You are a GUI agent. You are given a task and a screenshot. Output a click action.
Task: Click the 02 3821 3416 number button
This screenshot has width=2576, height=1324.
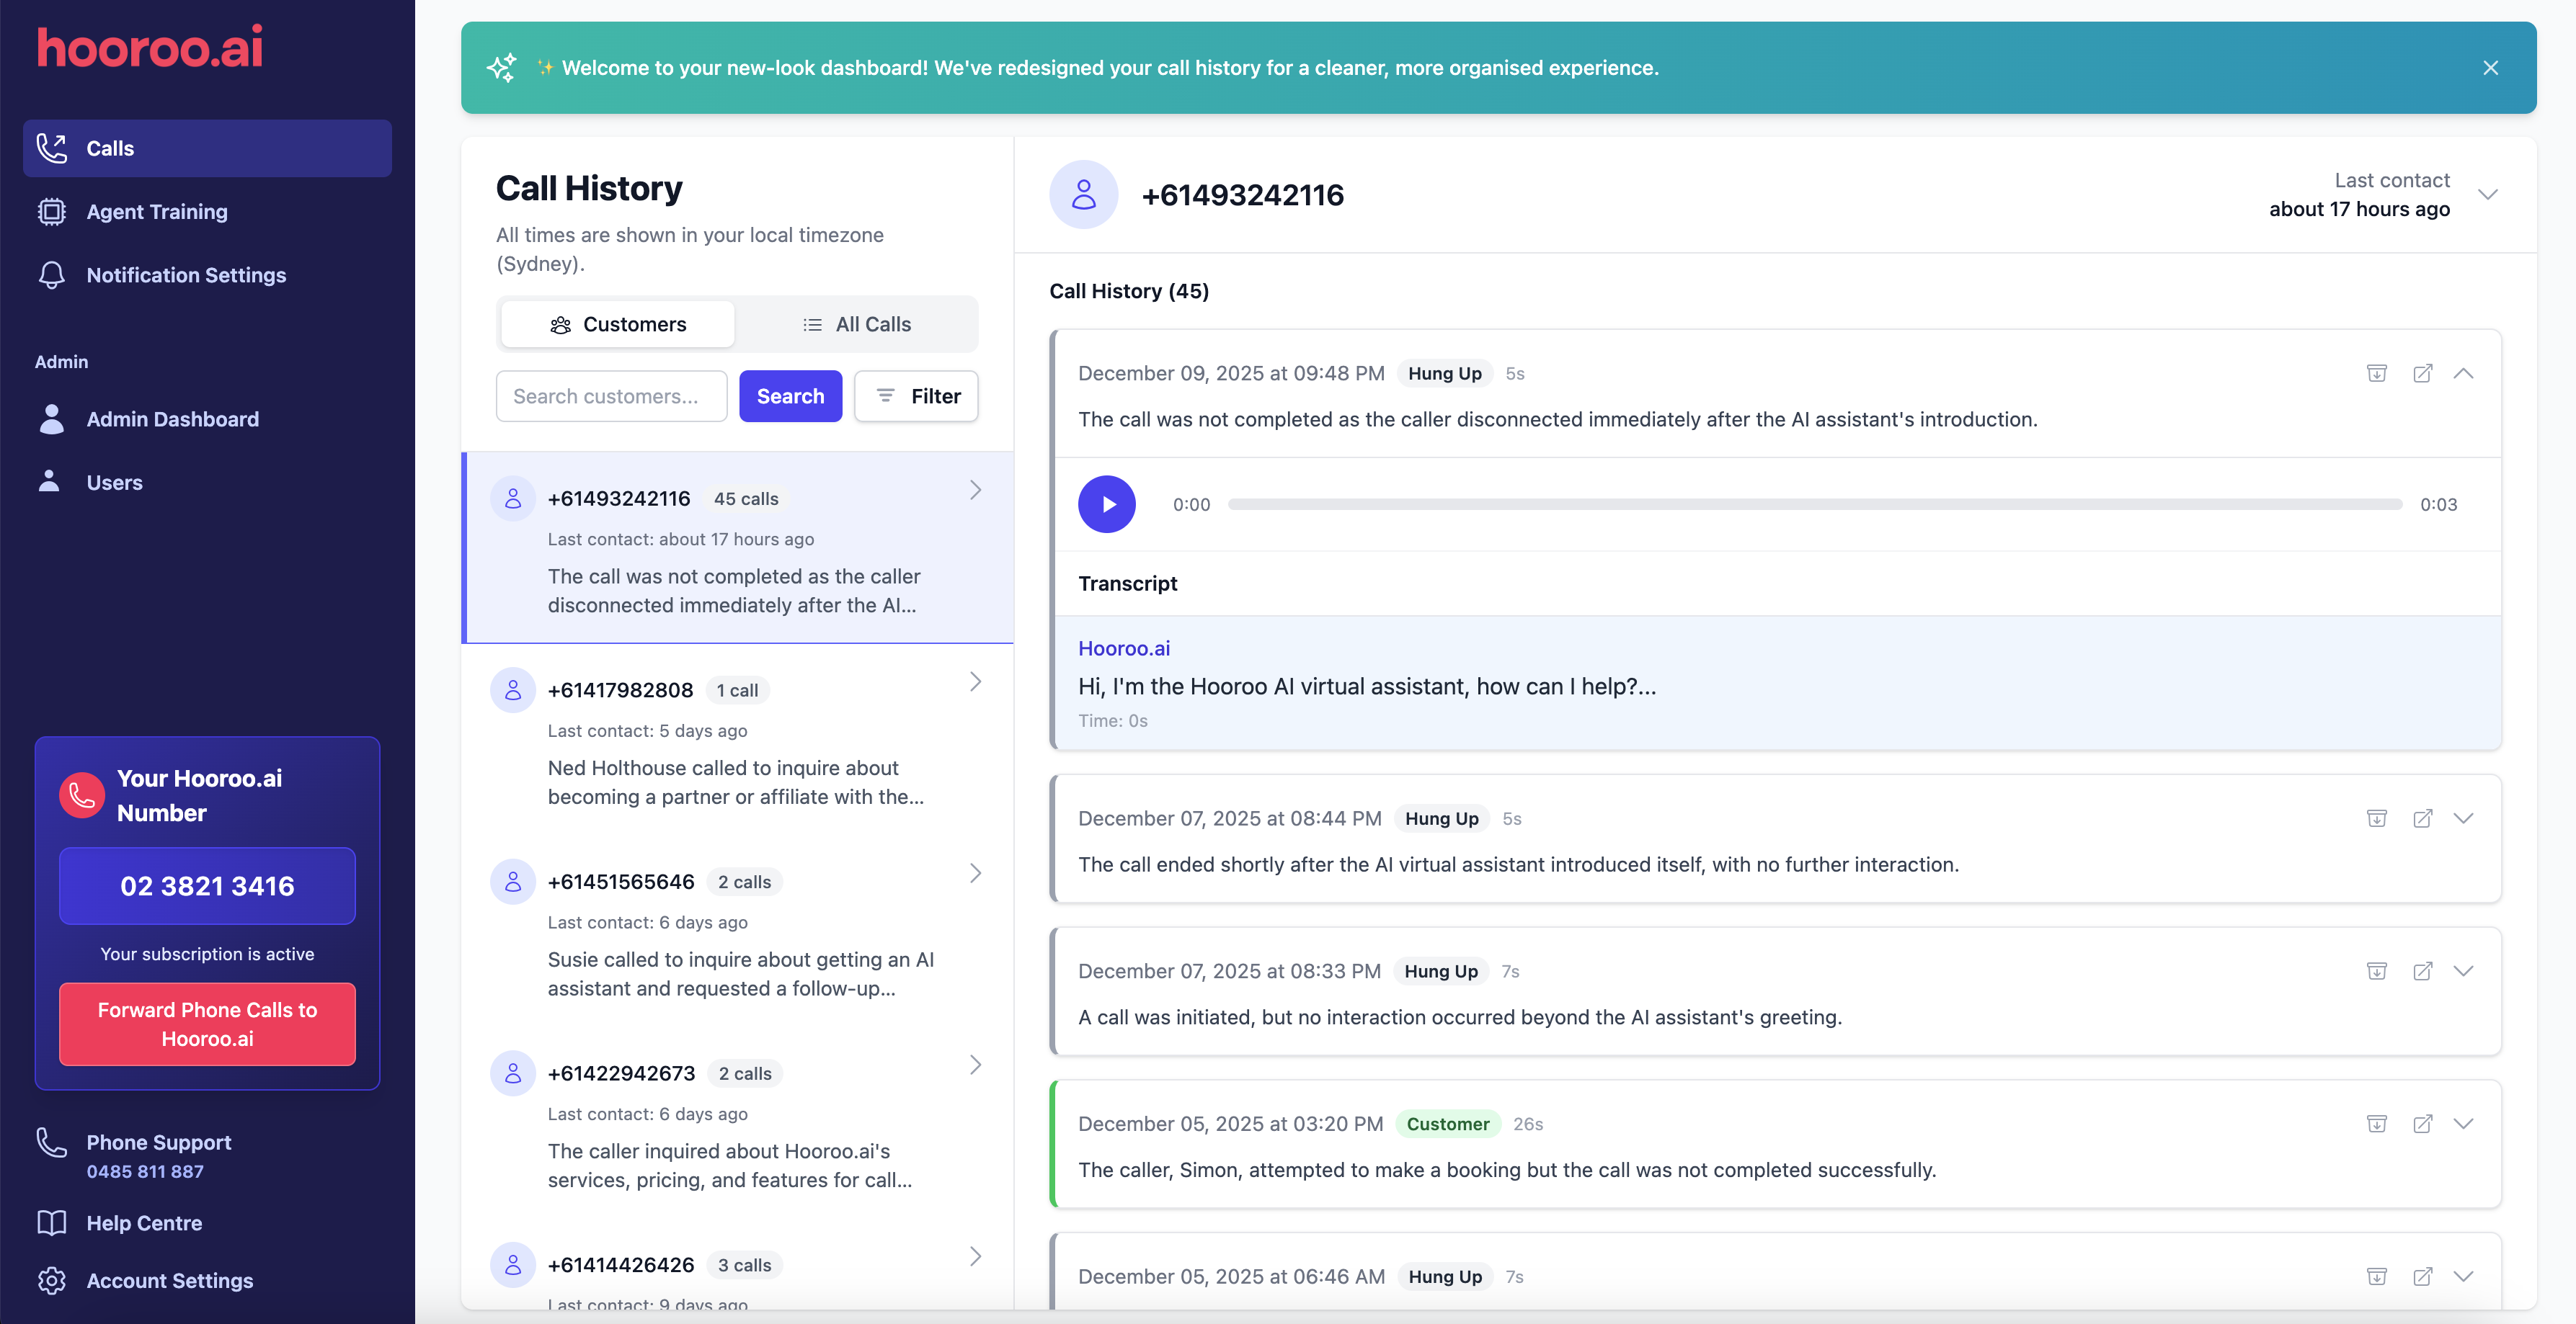[x=207, y=885]
